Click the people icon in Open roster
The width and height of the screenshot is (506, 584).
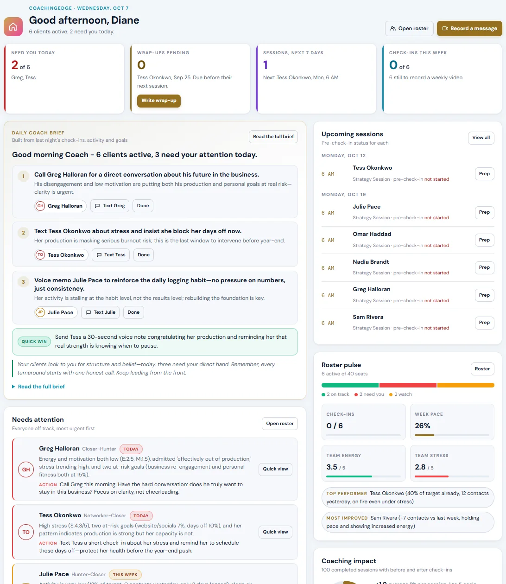pos(393,28)
